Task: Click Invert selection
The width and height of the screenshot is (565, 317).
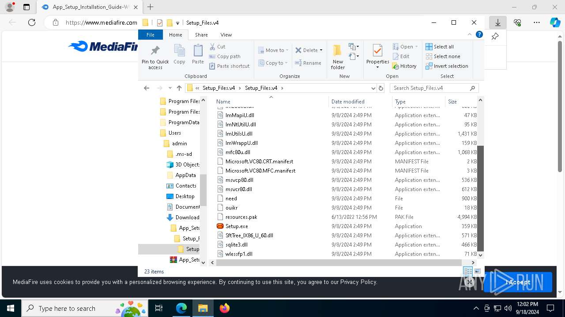Action: pyautogui.click(x=447, y=66)
